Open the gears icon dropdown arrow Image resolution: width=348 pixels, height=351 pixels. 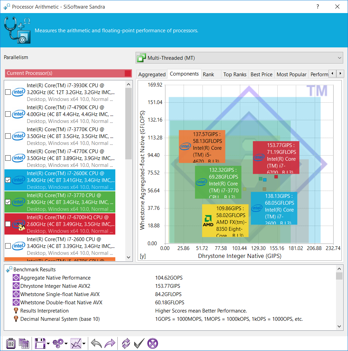point(66,343)
